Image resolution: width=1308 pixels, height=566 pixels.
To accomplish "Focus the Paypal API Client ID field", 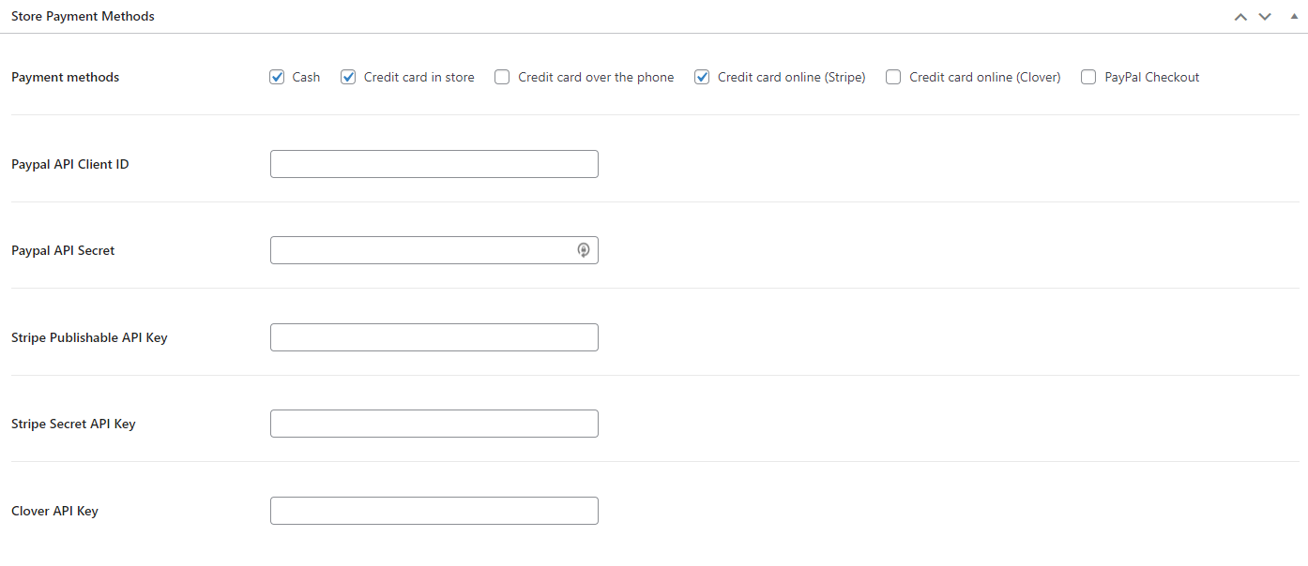I will (433, 164).
